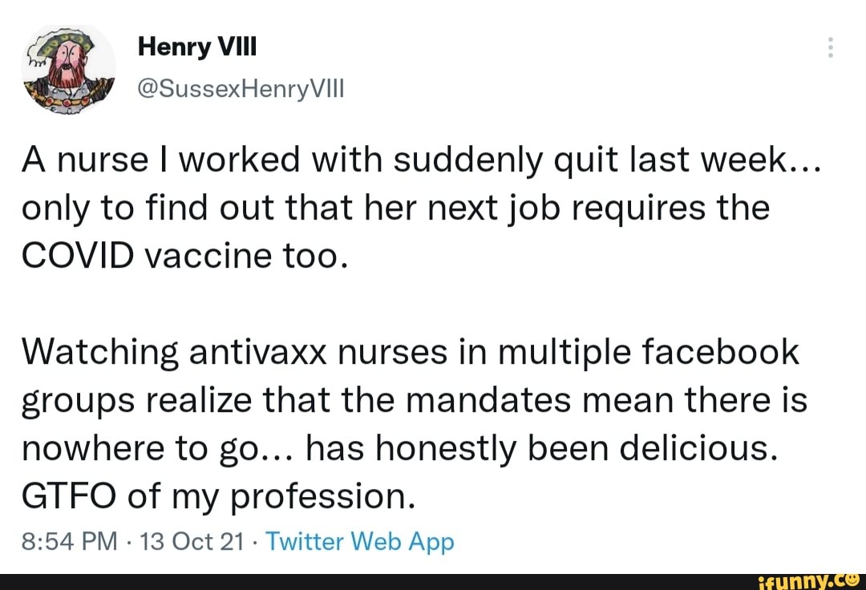The height and width of the screenshot is (590, 866).
Task: Open the Twitter Web App source link
Action: 359,543
